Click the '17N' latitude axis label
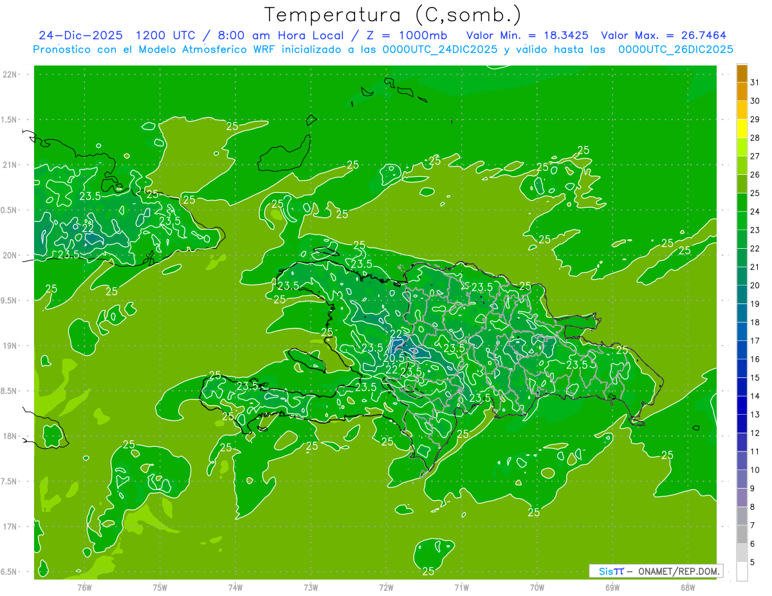This screenshot has height=596, width=772. pyautogui.click(x=11, y=527)
